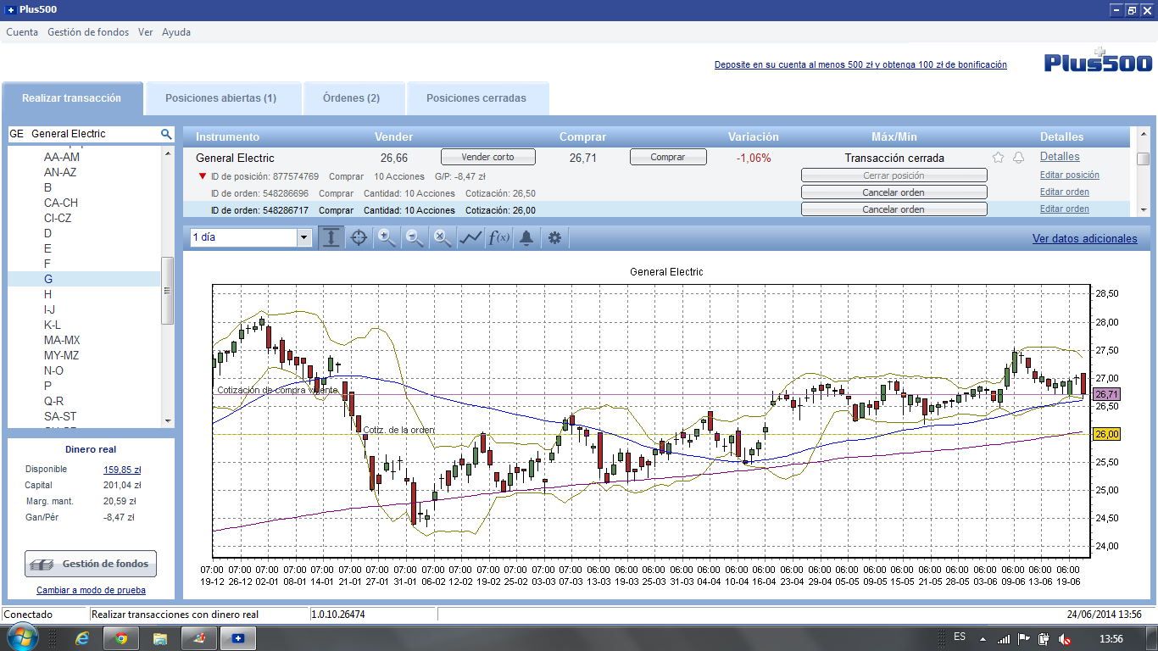
Task: Zoom in on the chart
Action: [x=387, y=238]
